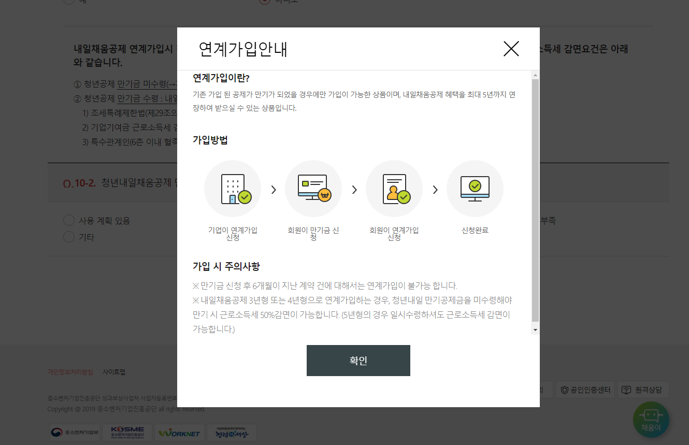Click the Copyright 2019 footer line

pyautogui.click(x=126, y=409)
